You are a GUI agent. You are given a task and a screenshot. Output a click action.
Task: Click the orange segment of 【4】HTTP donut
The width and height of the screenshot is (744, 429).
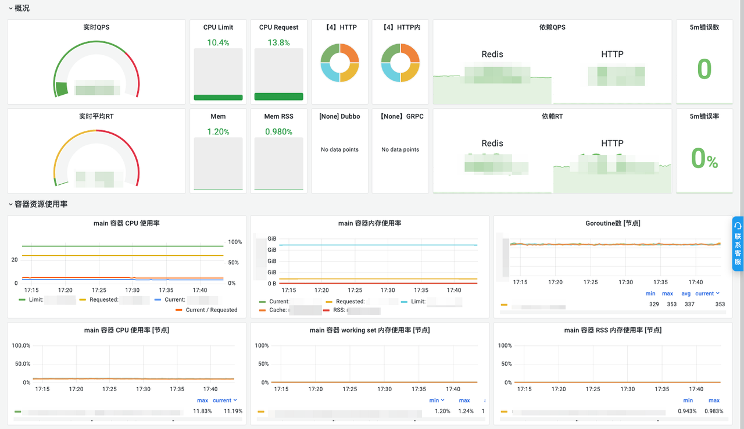[350, 52]
